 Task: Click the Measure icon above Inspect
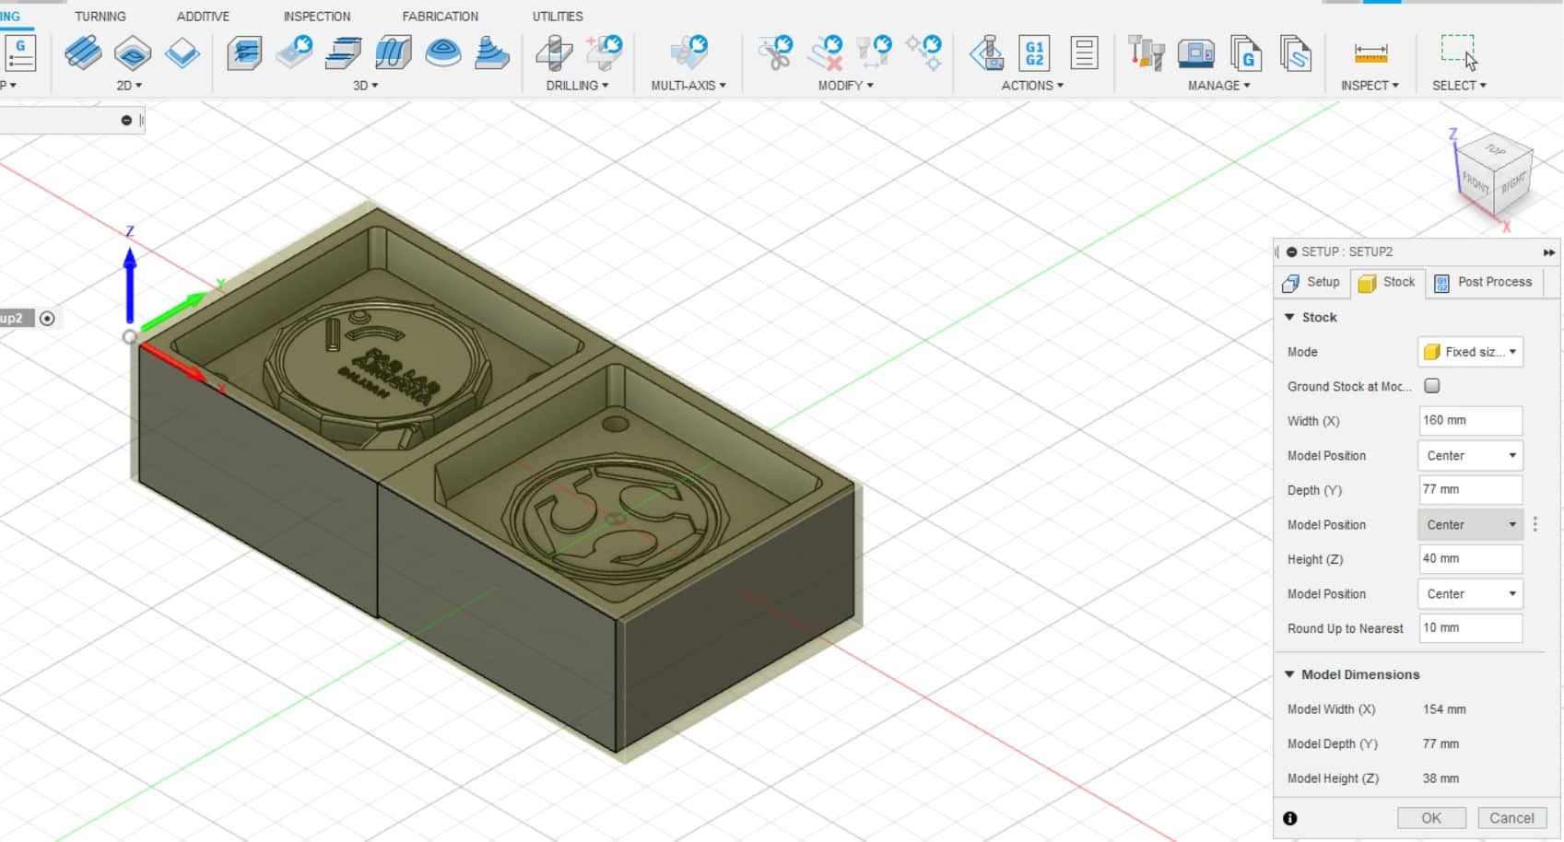point(1370,53)
